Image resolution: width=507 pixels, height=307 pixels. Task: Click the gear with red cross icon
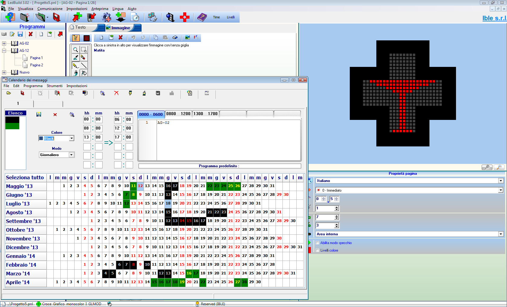click(x=107, y=17)
